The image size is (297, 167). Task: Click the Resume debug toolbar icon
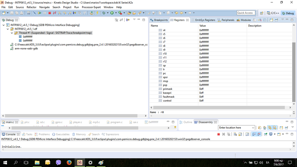click(40, 13)
